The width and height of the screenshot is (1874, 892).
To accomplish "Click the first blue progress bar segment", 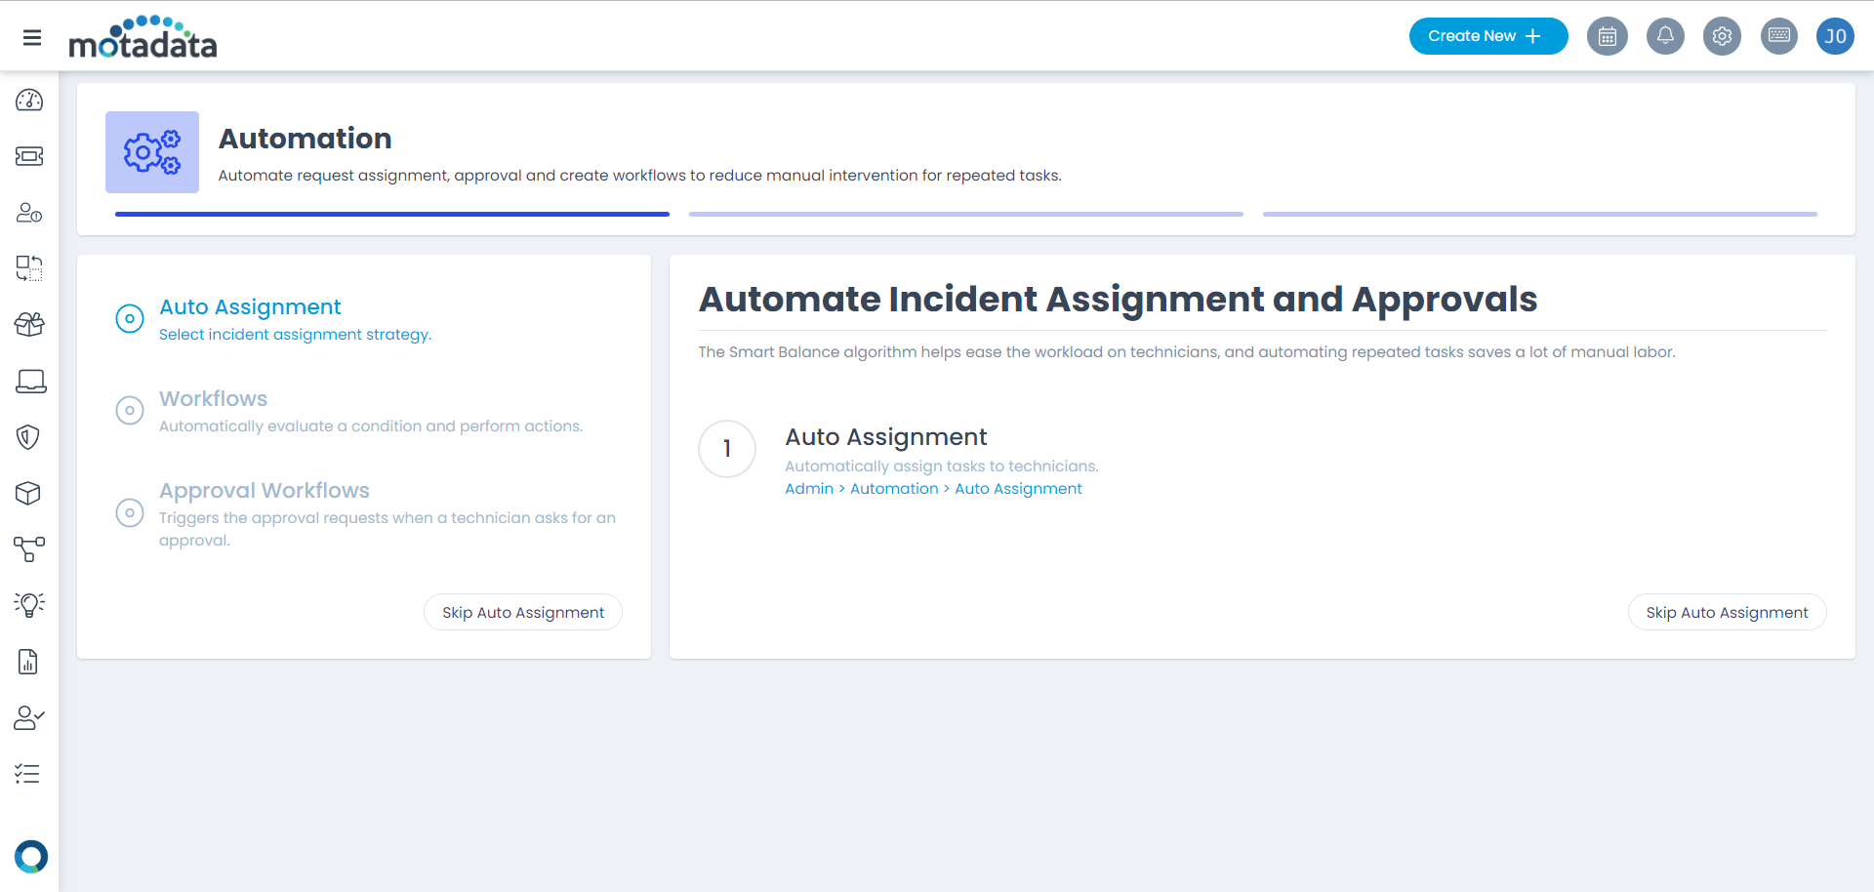I will [392, 214].
